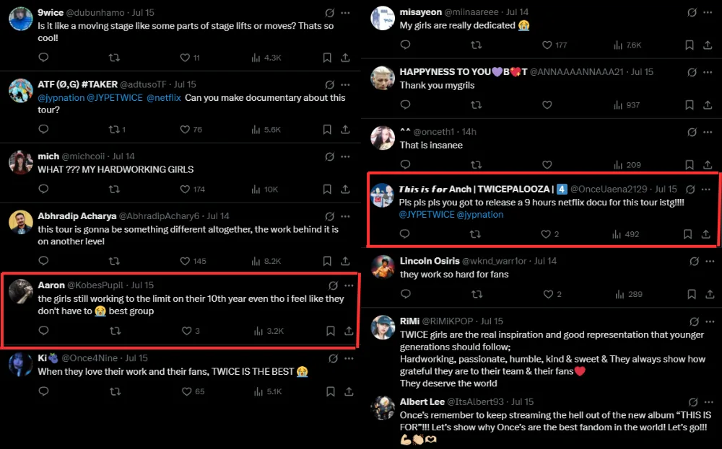Repost Lincoln Osiris's tweet
722x449 pixels.
tap(476, 294)
